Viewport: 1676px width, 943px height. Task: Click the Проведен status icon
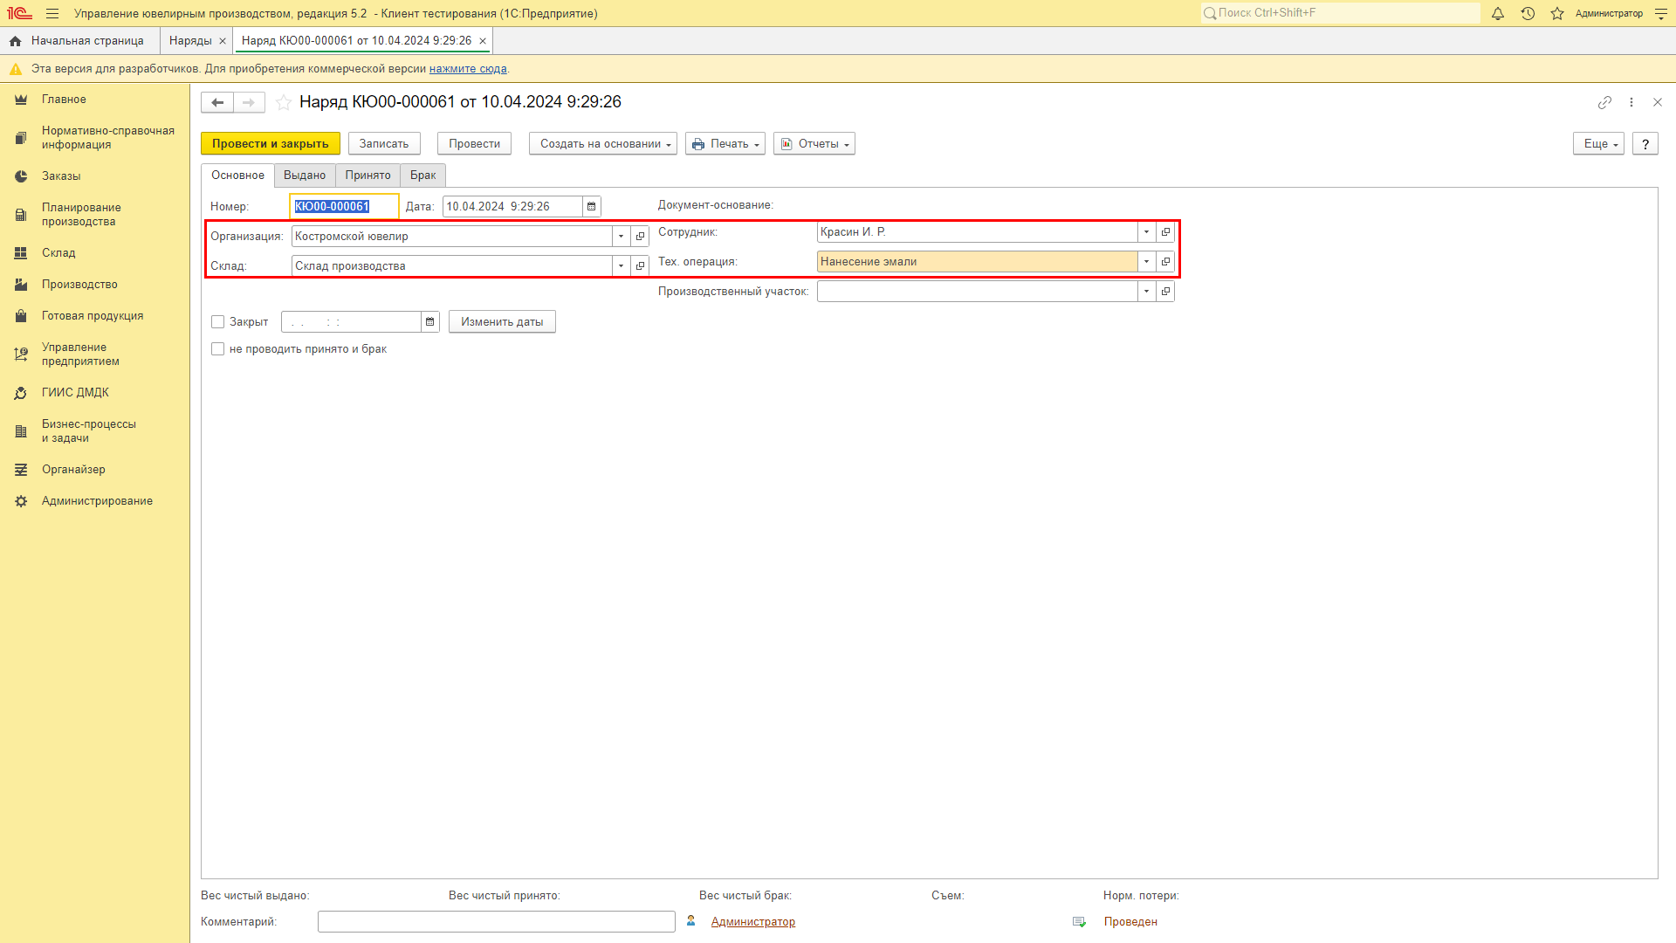click(x=1080, y=922)
